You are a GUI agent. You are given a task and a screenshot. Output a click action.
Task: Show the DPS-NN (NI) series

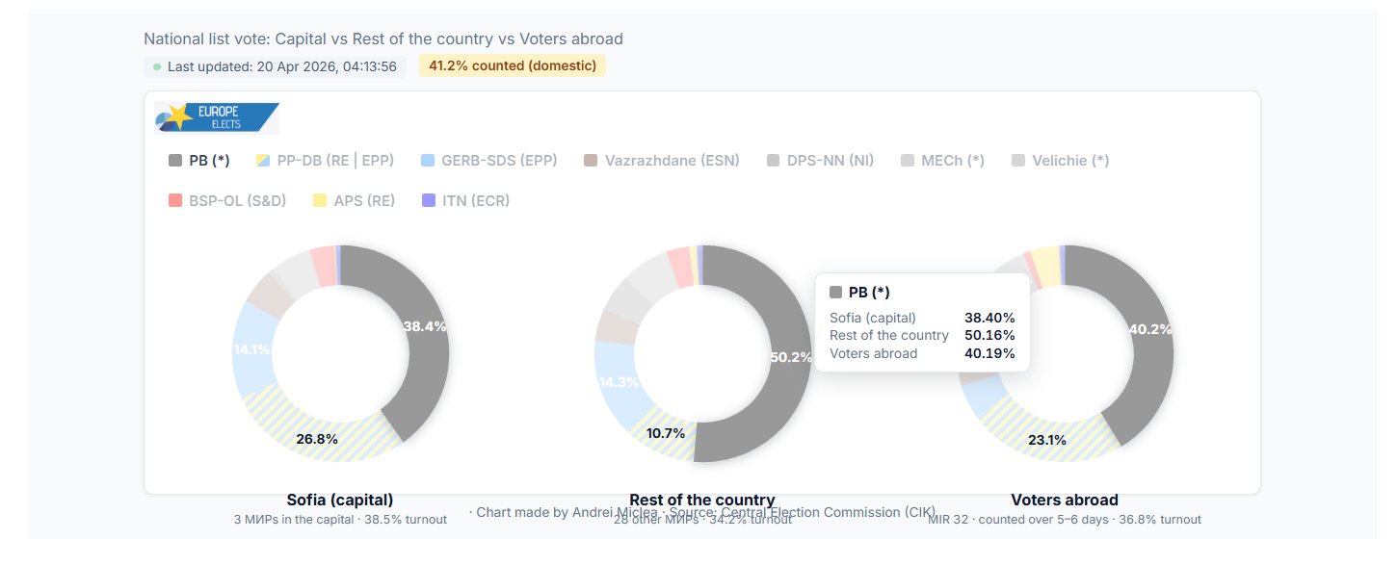(821, 161)
